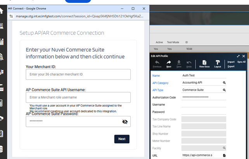Viewport: 249px width, 159px height.
Task: Undo changes in Edit API Profile toolbar
Action: pyautogui.click(x=189, y=64)
